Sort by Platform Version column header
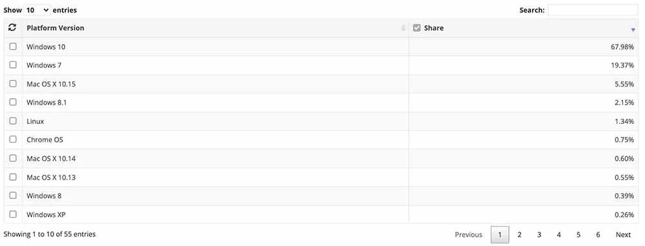Viewport: 645px width, 246px height. 55,28
